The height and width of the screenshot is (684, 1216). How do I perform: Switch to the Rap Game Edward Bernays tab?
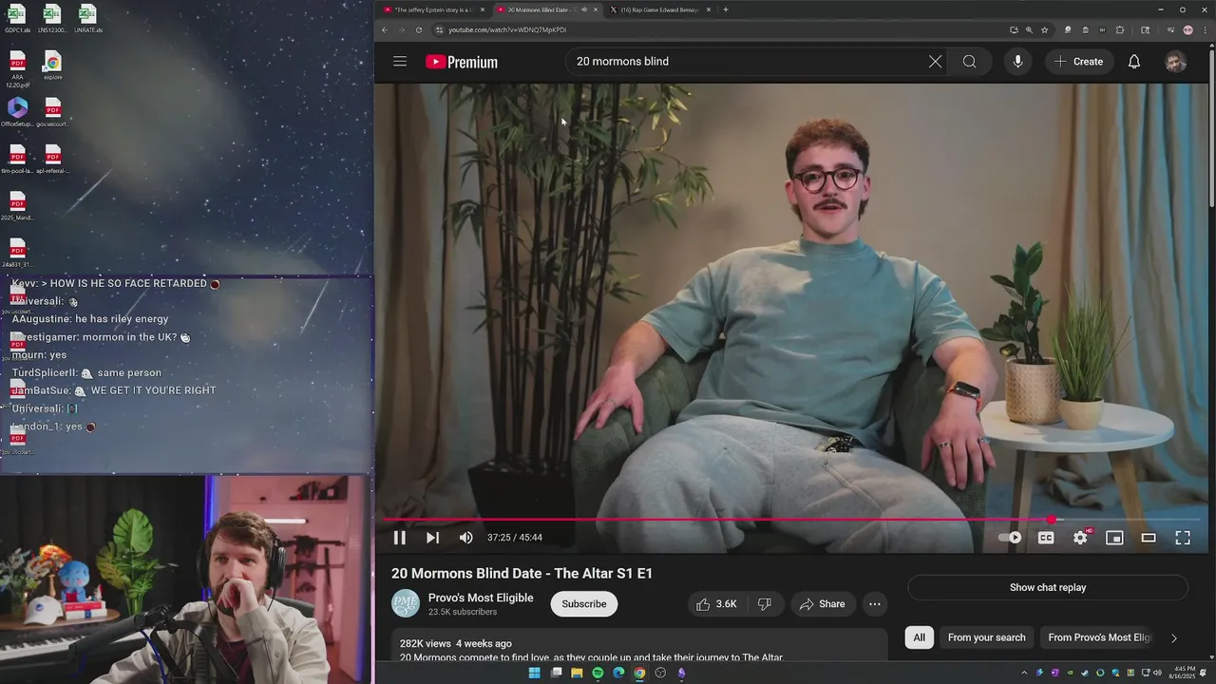[659, 9]
